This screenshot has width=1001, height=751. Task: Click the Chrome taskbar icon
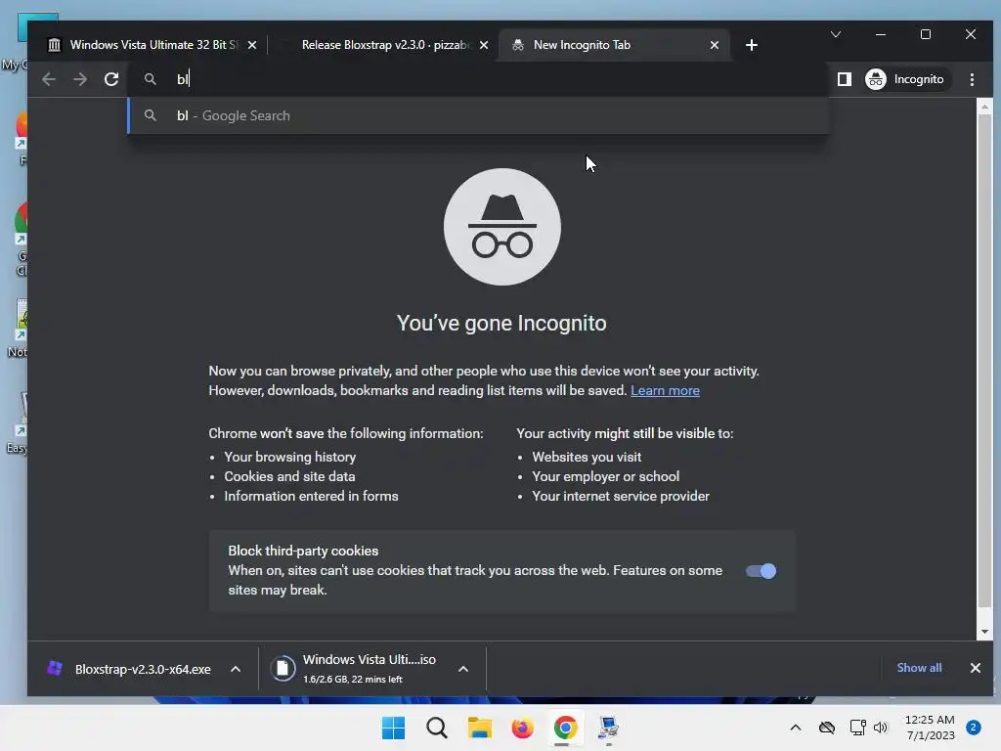tap(565, 728)
